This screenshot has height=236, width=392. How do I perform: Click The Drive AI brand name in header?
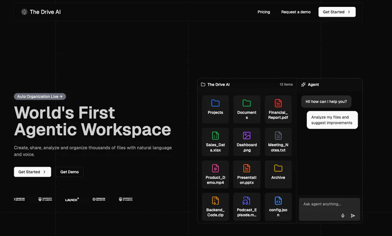(45, 12)
